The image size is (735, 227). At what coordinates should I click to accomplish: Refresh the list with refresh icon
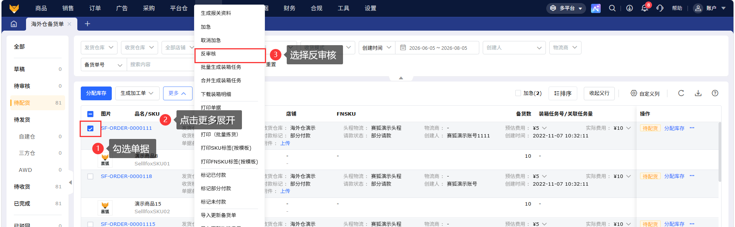pyautogui.click(x=681, y=93)
